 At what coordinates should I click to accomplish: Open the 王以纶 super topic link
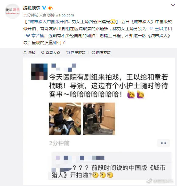[161, 29]
